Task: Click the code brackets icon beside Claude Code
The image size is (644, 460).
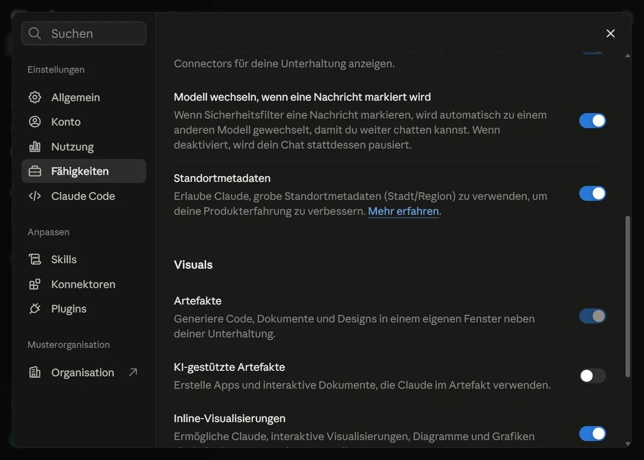Action: pos(35,196)
